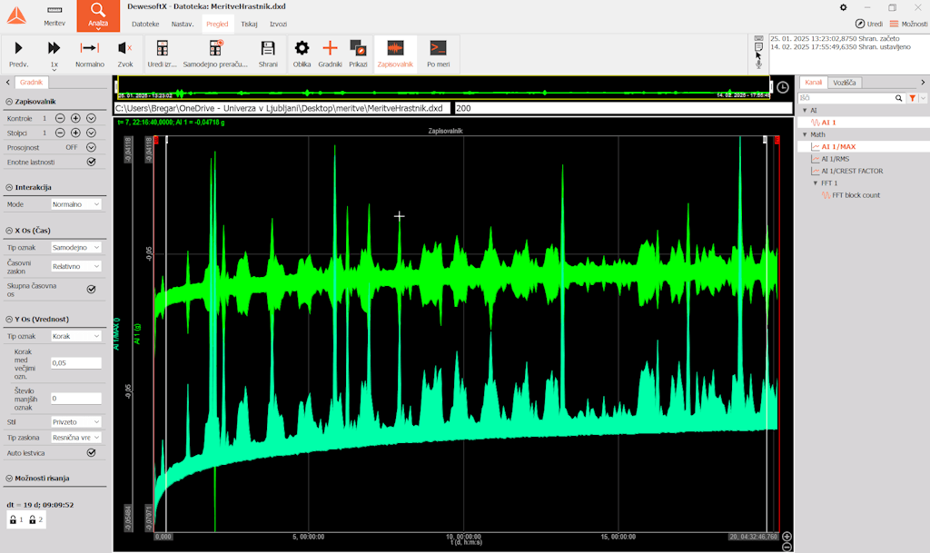This screenshot has width=930, height=553.
Task: Collapse the FFT 1 tree node
Action: pyautogui.click(x=816, y=183)
